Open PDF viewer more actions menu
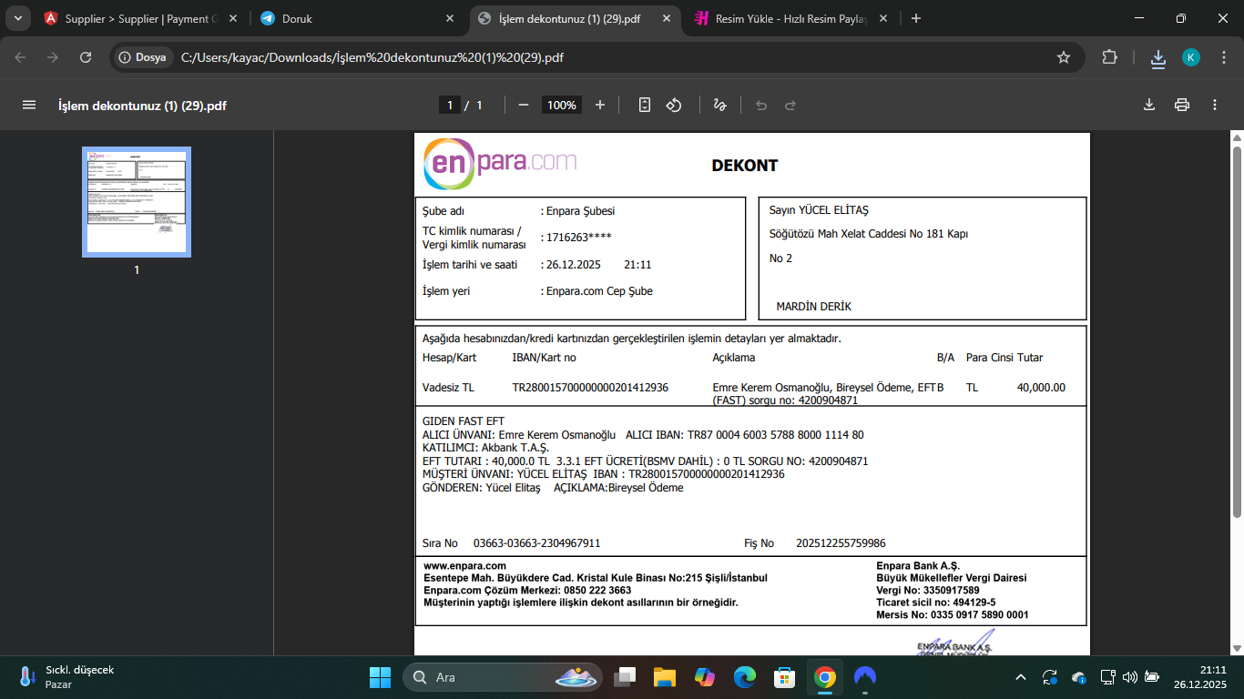This screenshot has width=1244, height=699. (1215, 105)
